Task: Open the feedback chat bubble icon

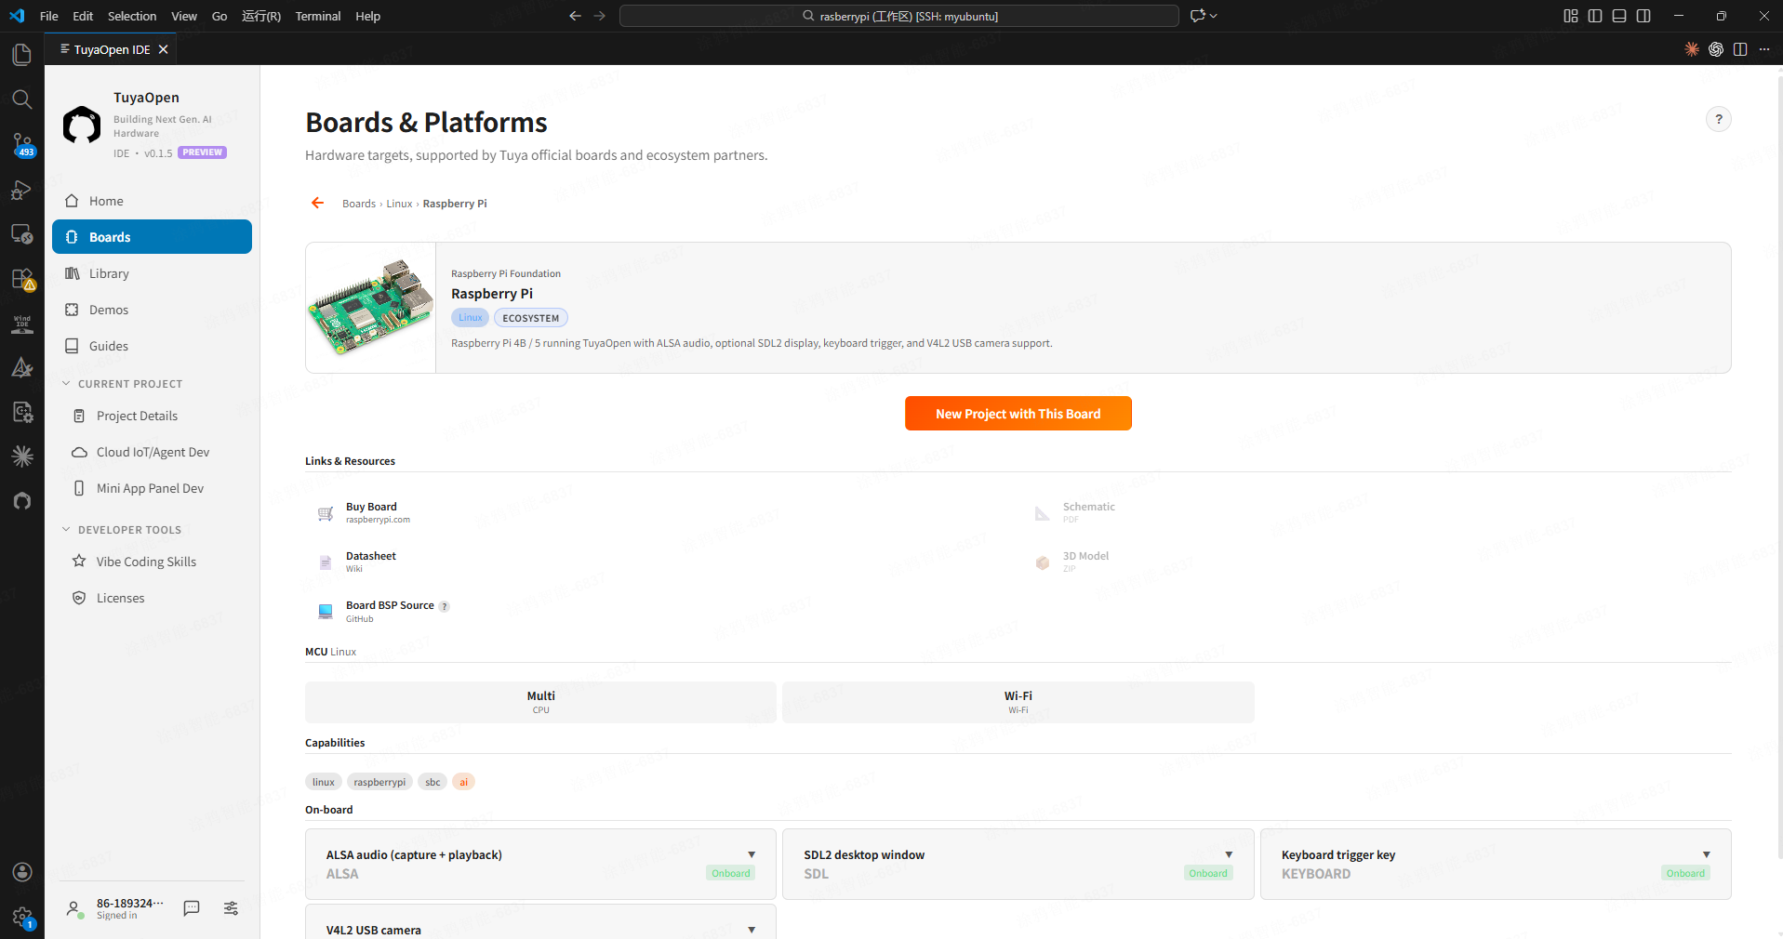Action: click(192, 908)
